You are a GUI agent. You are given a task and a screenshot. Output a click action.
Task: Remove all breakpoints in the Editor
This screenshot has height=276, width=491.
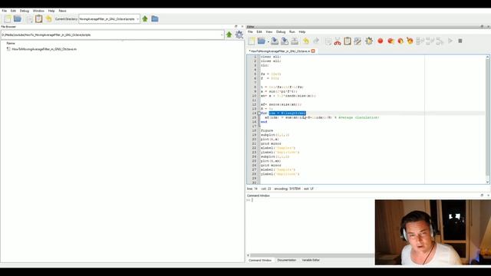coord(410,41)
